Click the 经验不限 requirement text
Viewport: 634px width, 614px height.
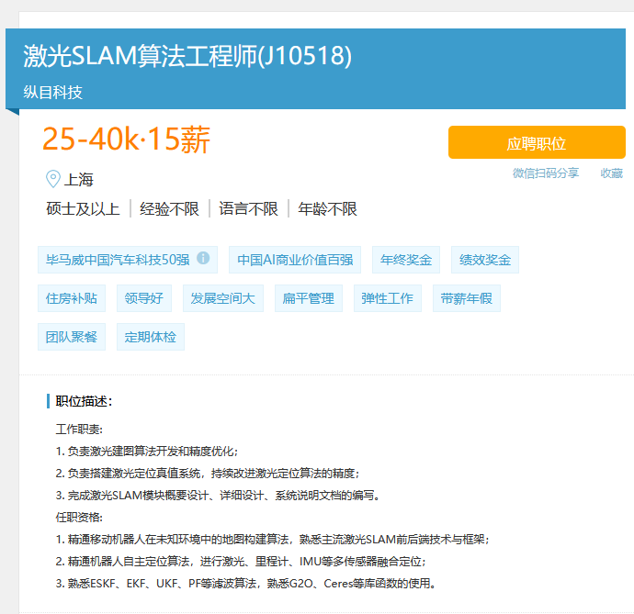[169, 209]
